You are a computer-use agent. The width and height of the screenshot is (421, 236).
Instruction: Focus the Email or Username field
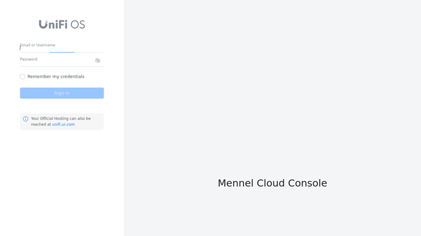pos(62,47)
